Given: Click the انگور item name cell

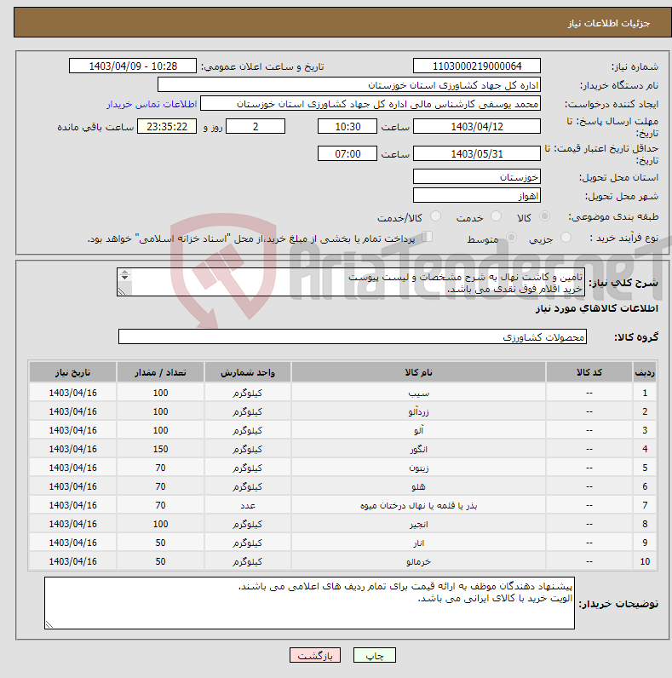Looking at the screenshot, I should 418,449.
